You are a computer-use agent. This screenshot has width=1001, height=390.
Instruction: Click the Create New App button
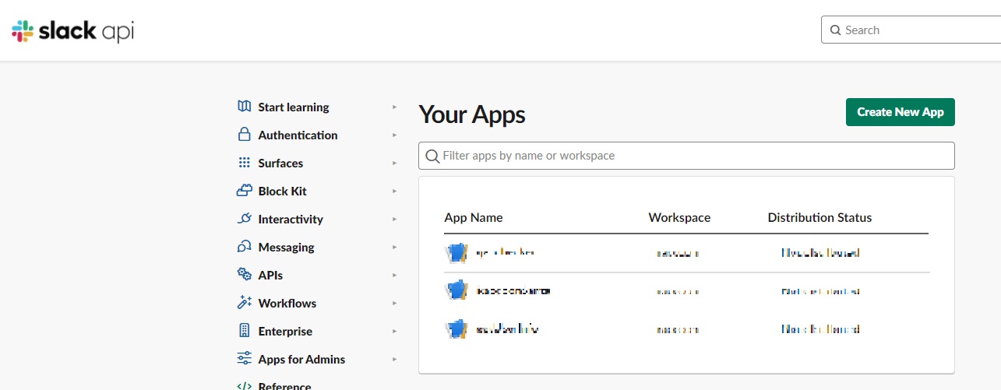[900, 112]
